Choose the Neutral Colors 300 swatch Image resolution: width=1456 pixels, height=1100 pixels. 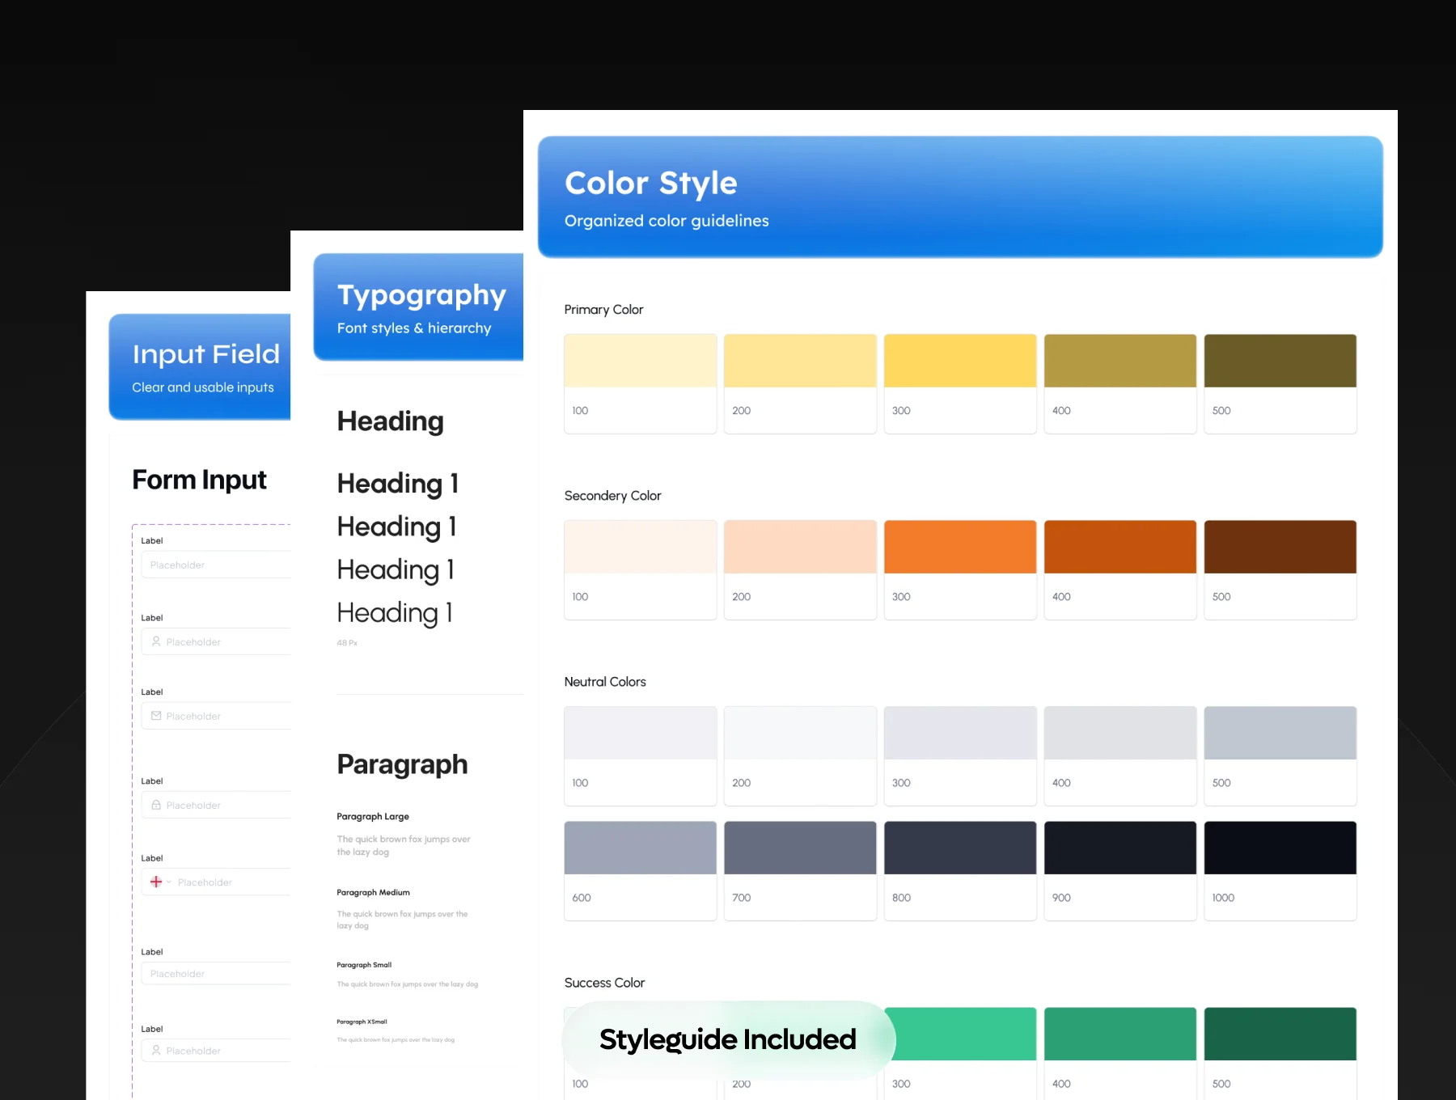(x=960, y=755)
